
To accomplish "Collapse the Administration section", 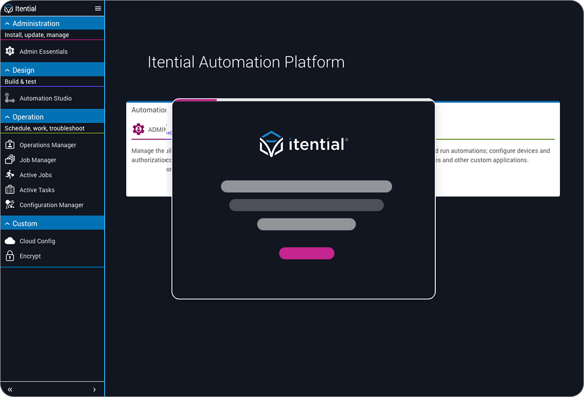I will coord(7,23).
